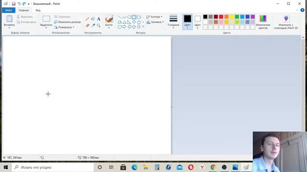The width and height of the screenshot is (307, 172).
Task: Choose the Oval shape
Action: click(x=129, y=17)
